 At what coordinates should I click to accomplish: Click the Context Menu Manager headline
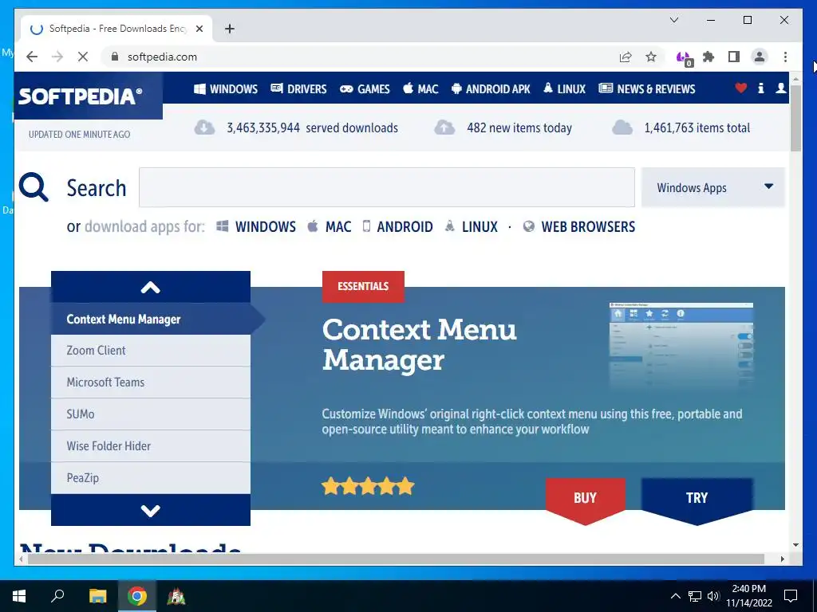coord(420,344)
